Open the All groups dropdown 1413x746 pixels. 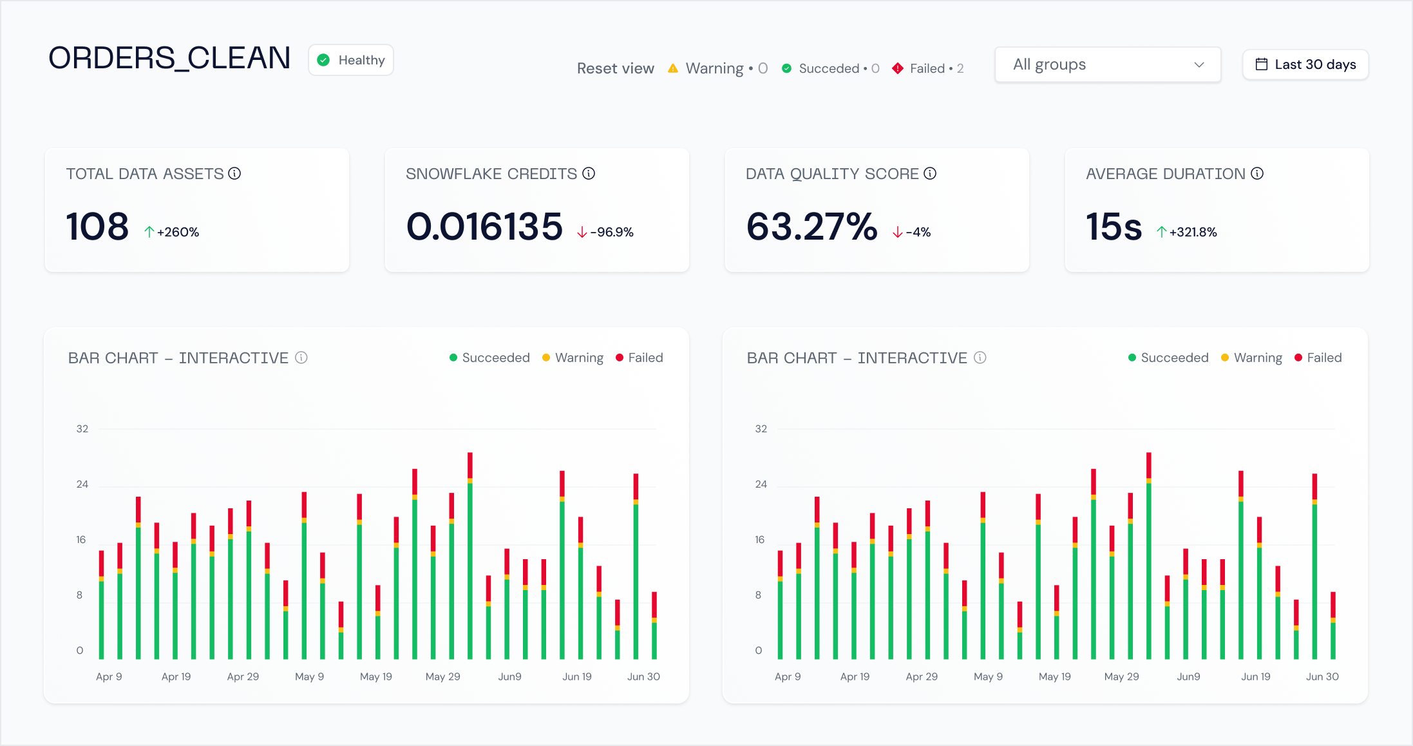point(1107,64)
